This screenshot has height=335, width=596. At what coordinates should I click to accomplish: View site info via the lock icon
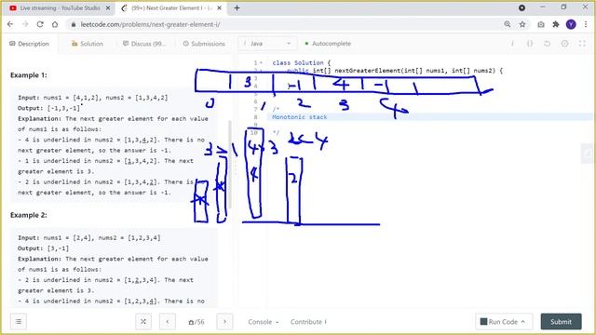(x=74, y=24)
